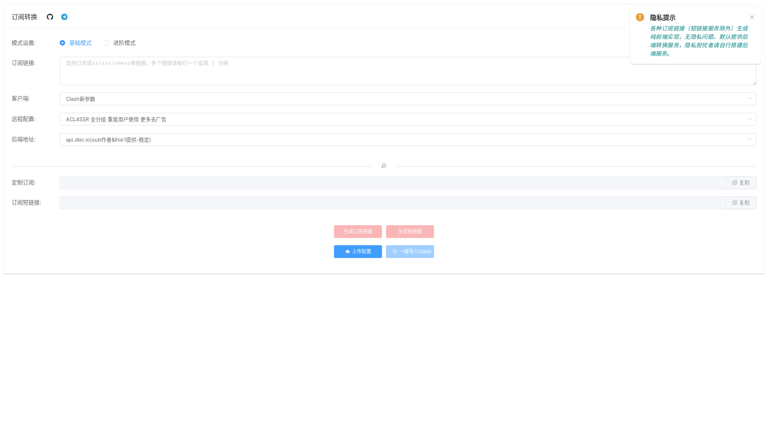Viewport: 768px width, 432px height.
Task: Click the 订阅短链接 output field
Action: pos(392,203)
